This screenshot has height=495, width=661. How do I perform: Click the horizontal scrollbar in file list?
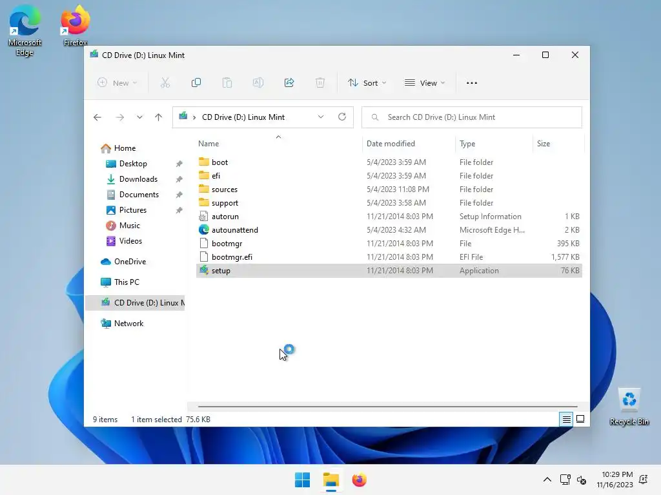[387, 407]
